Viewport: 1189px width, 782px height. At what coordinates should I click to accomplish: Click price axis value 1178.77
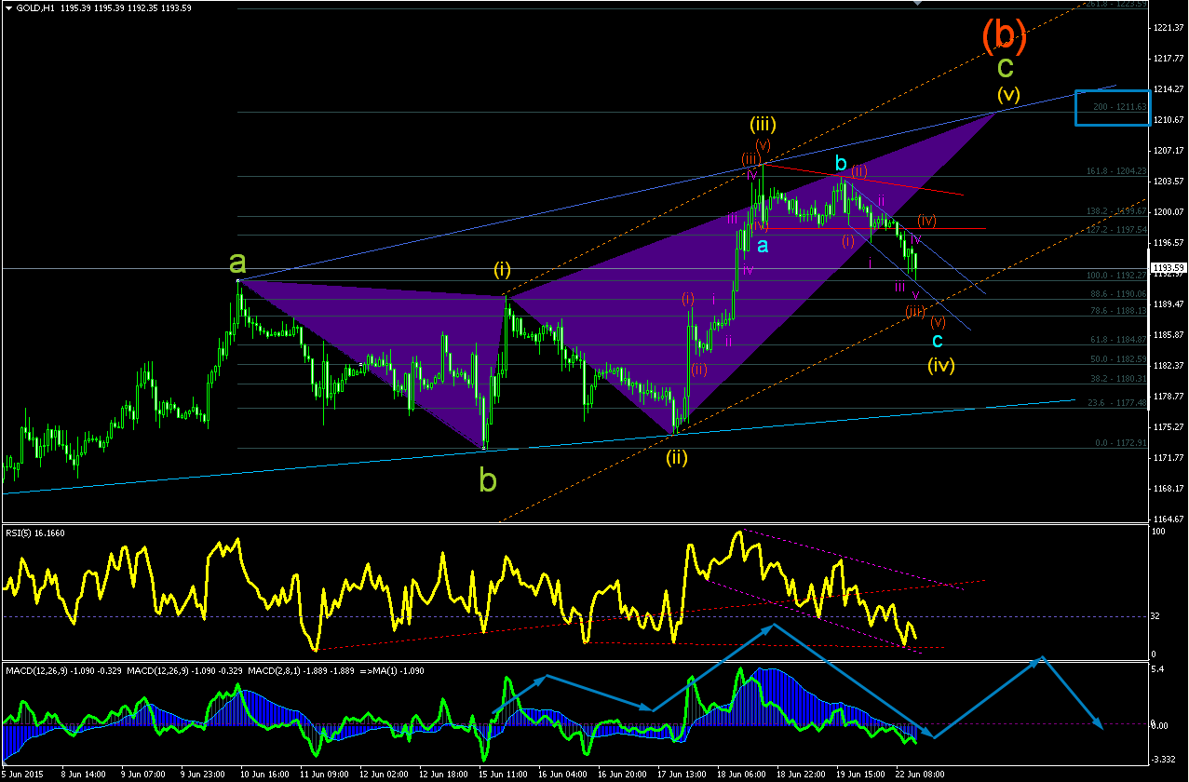point(1169,396)
